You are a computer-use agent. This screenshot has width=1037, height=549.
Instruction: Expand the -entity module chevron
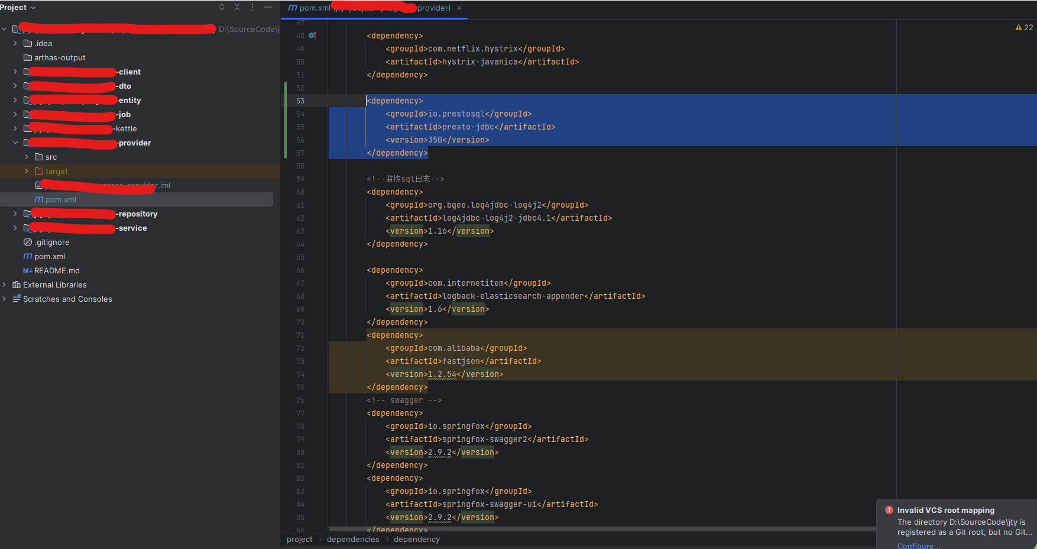click(x=15, y=100)
